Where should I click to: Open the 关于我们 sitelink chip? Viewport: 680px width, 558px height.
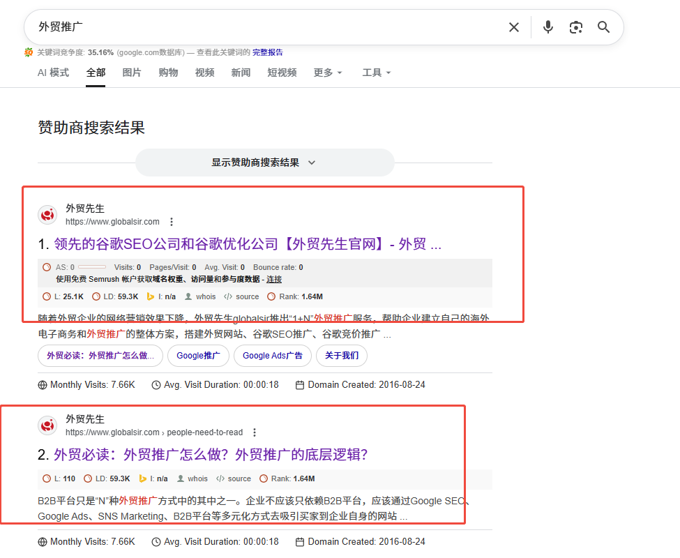click(342, 356)
